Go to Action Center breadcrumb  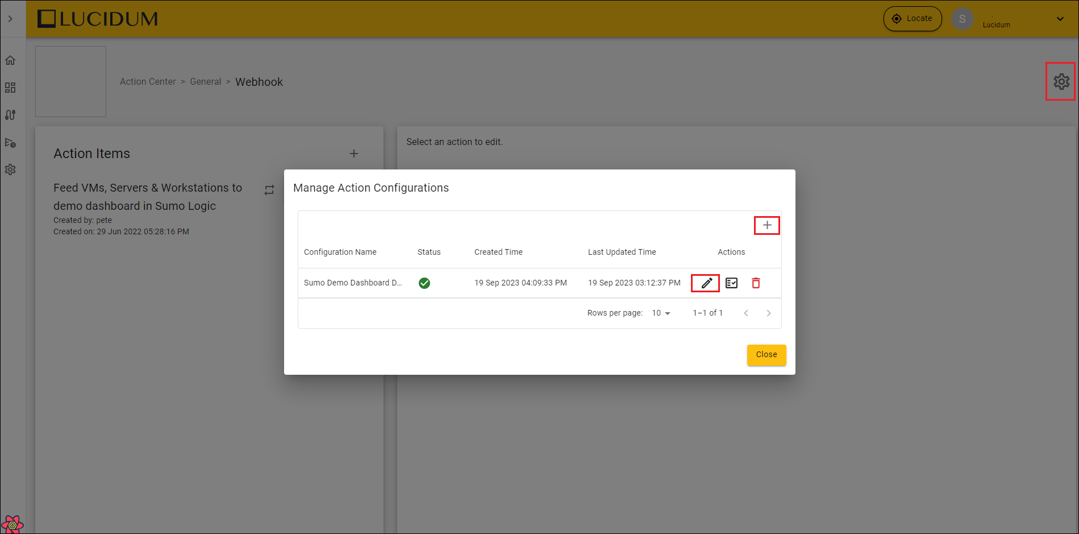point(148,81)
